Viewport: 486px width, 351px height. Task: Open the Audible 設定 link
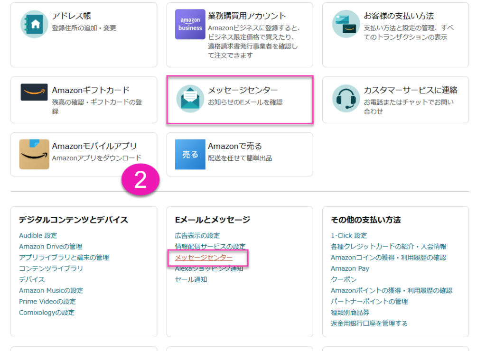tap(38, 236)
